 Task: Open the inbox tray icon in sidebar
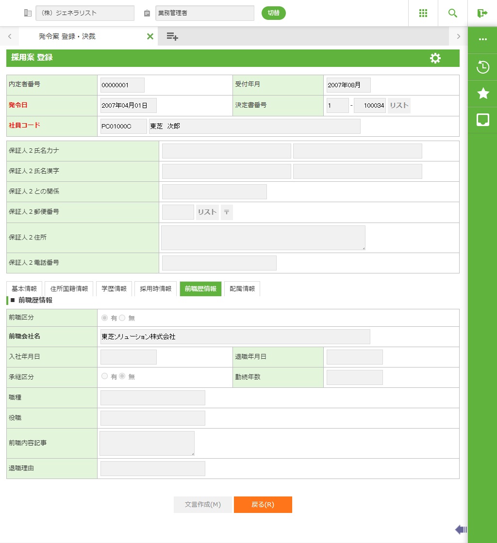(483, 120)
